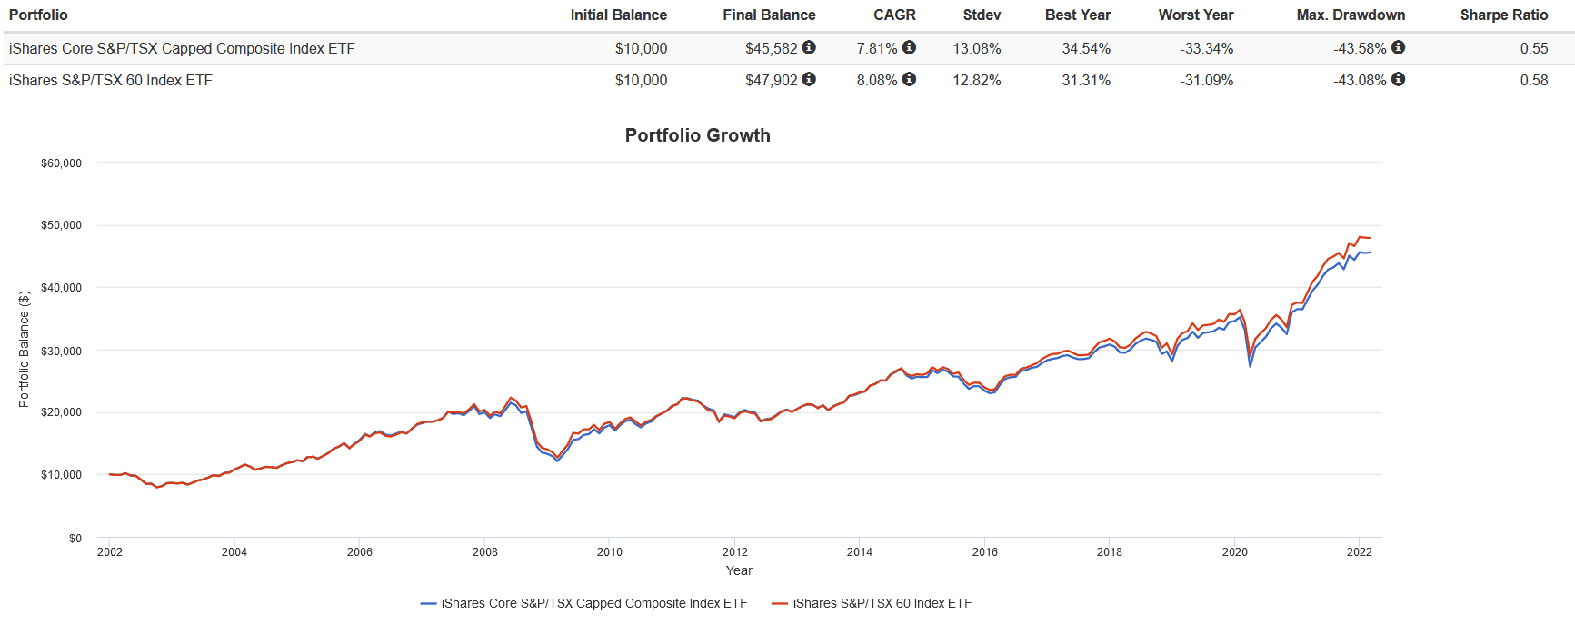
Task: Click the Worst Year column header
Action: pyautogui.click(x=1195, y=15)
